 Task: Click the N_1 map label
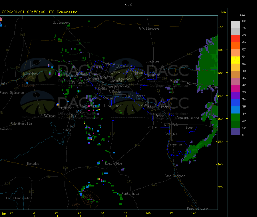click(x=73, y=126)
